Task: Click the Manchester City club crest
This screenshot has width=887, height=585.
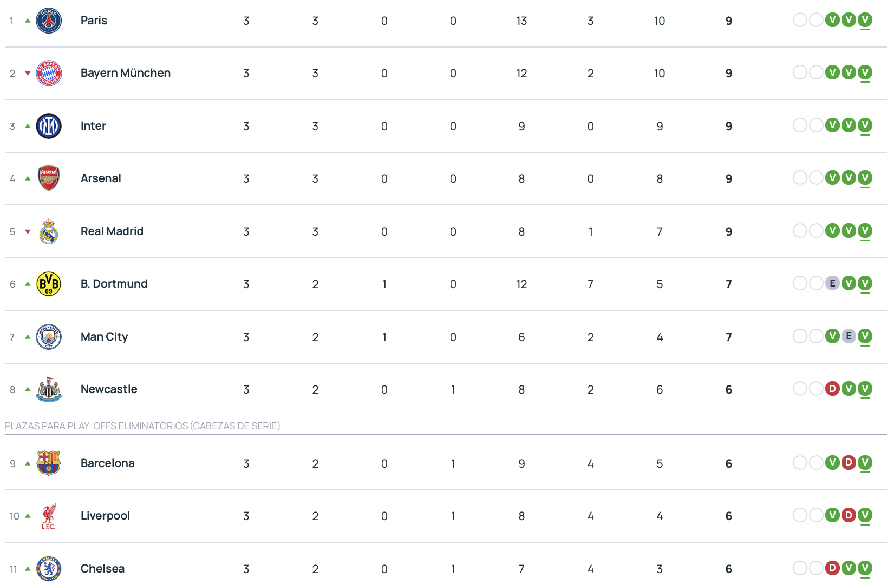Action: click(x=49, y=337)
